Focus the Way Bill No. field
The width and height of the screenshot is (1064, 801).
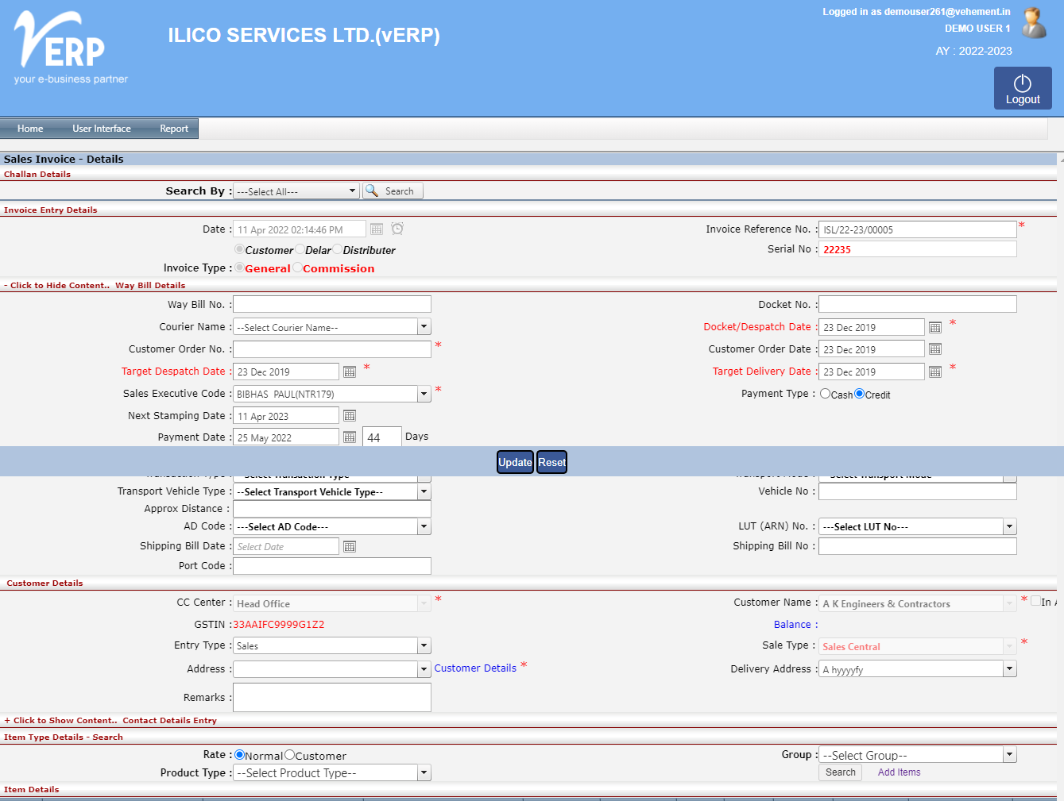click(x=332, y=304)
